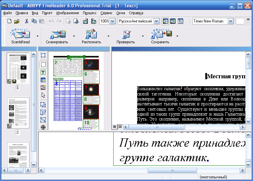
Task: Click the Сохранить button
Action: pyautogui.click(x=160, y=36)
